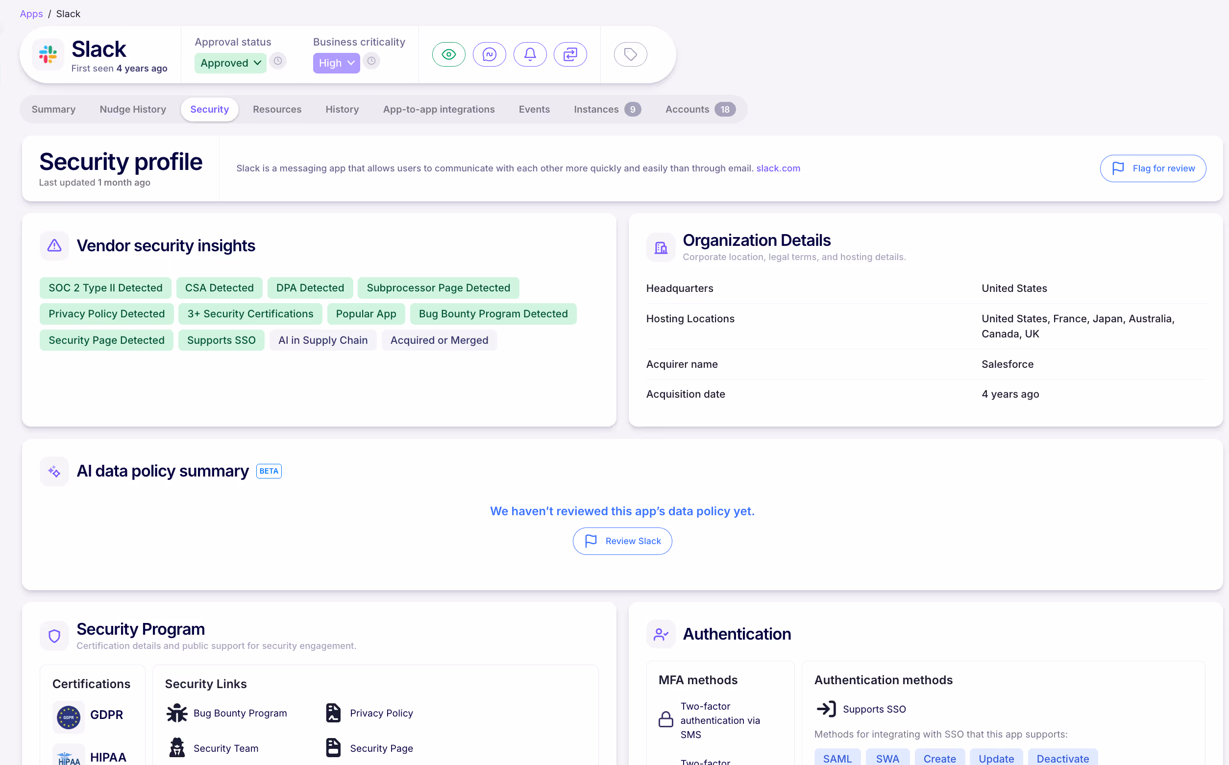Click the Privacy Policy Detected tag
Image resolution: width=1229 pixels, height=765 pixels.
(106, 314)
